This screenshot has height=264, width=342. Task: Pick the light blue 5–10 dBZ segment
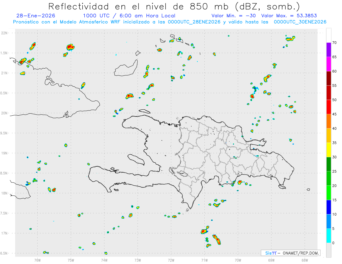(x=329, y=221)
